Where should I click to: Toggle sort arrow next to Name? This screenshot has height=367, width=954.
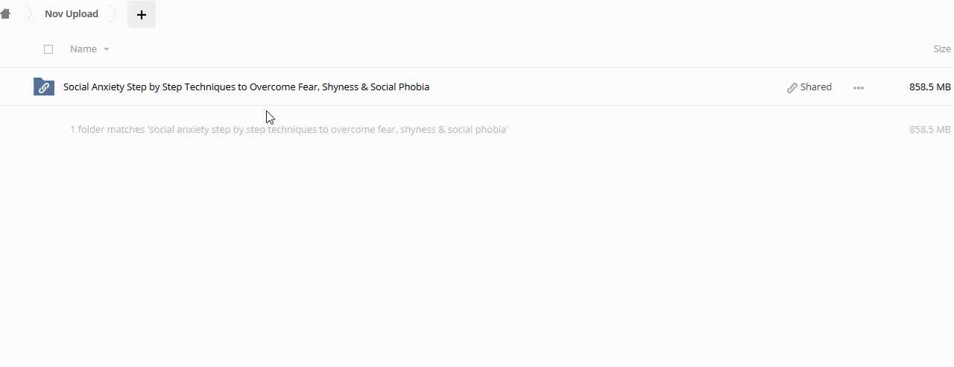[107, 49]
